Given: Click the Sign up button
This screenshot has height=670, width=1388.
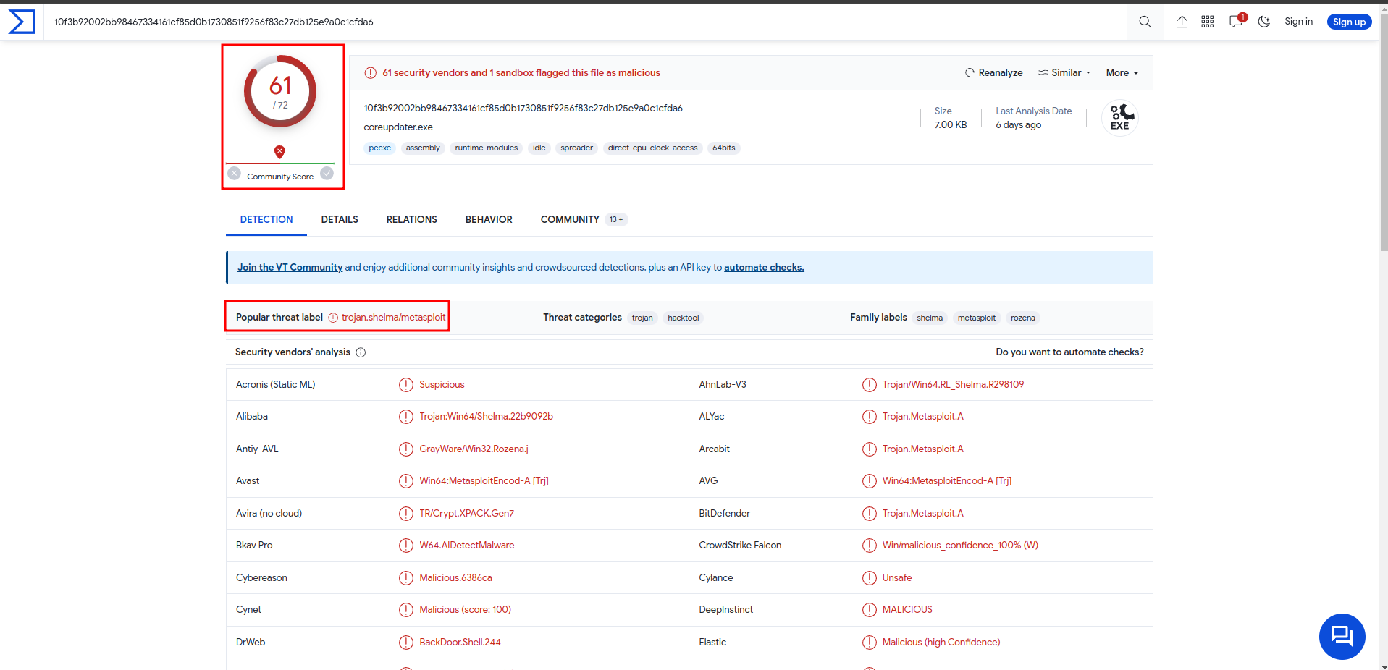Looking at the screenshot, I should point(1349,22).
